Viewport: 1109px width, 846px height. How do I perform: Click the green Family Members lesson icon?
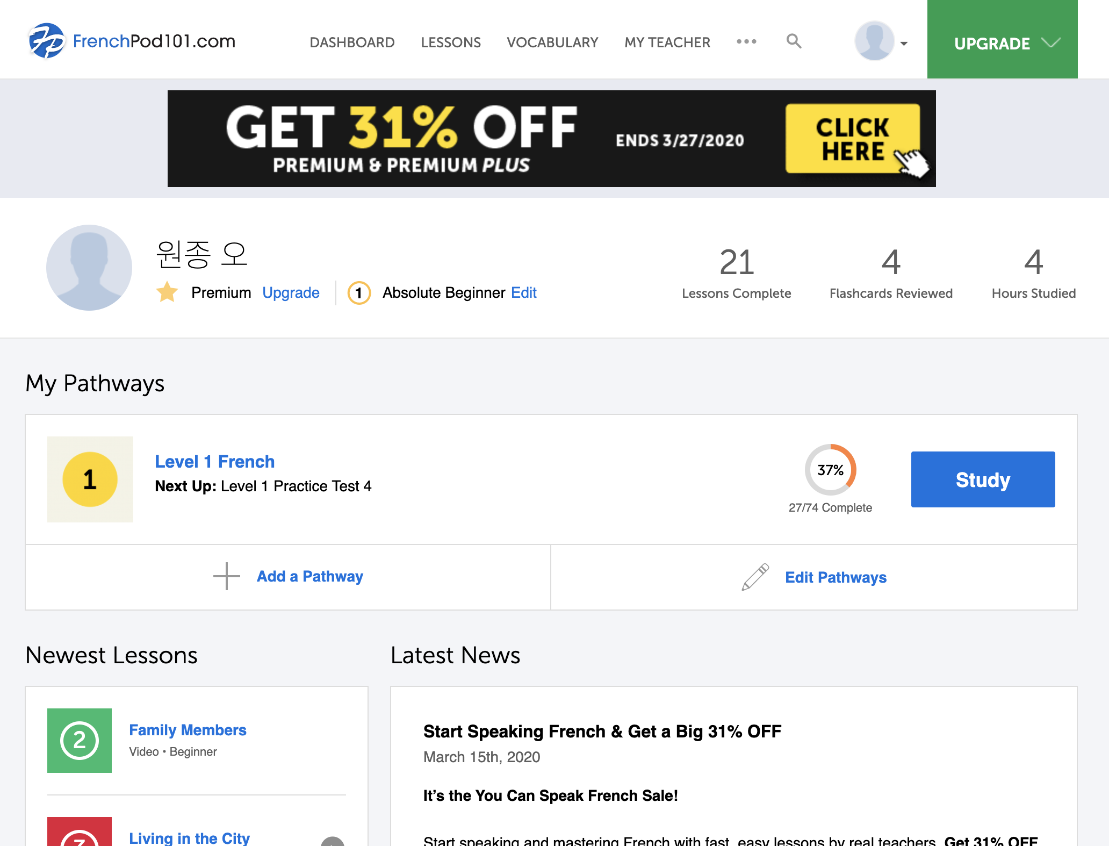pos(80,741)
